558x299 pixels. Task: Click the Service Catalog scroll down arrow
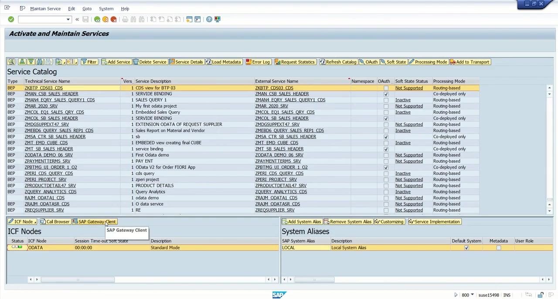click(549, 211)
